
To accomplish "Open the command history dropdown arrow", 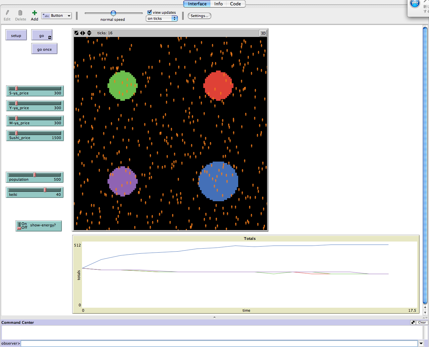I will (x=421, y=343).
